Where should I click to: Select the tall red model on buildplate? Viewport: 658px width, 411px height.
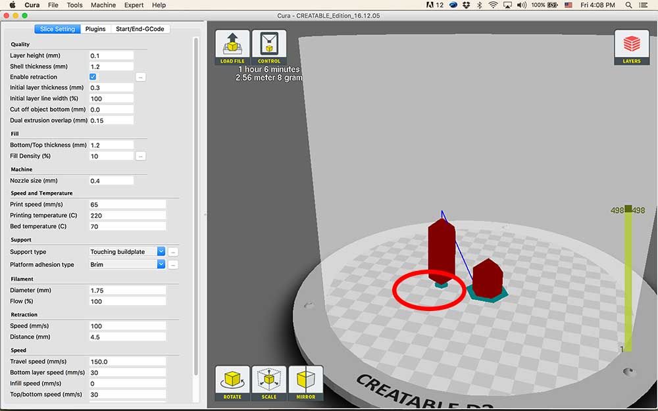[442, 252]
